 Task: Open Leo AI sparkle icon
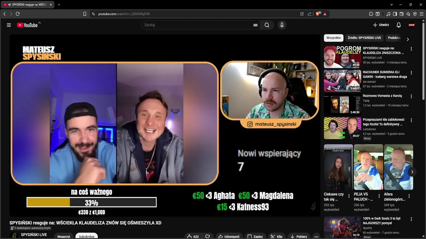408,14
